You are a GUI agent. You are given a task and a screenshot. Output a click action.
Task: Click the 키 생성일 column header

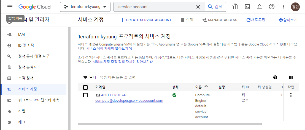265,87
